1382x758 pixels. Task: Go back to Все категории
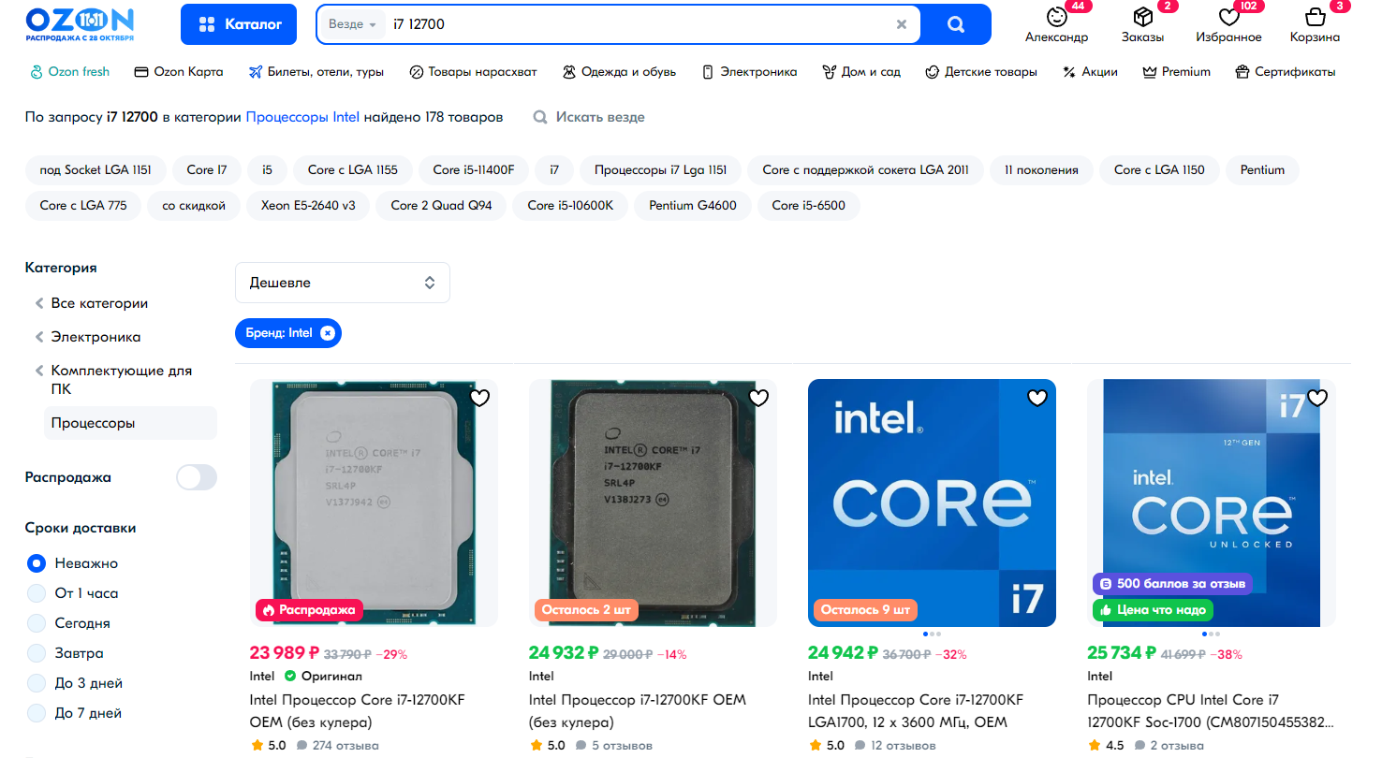[99, 303]
